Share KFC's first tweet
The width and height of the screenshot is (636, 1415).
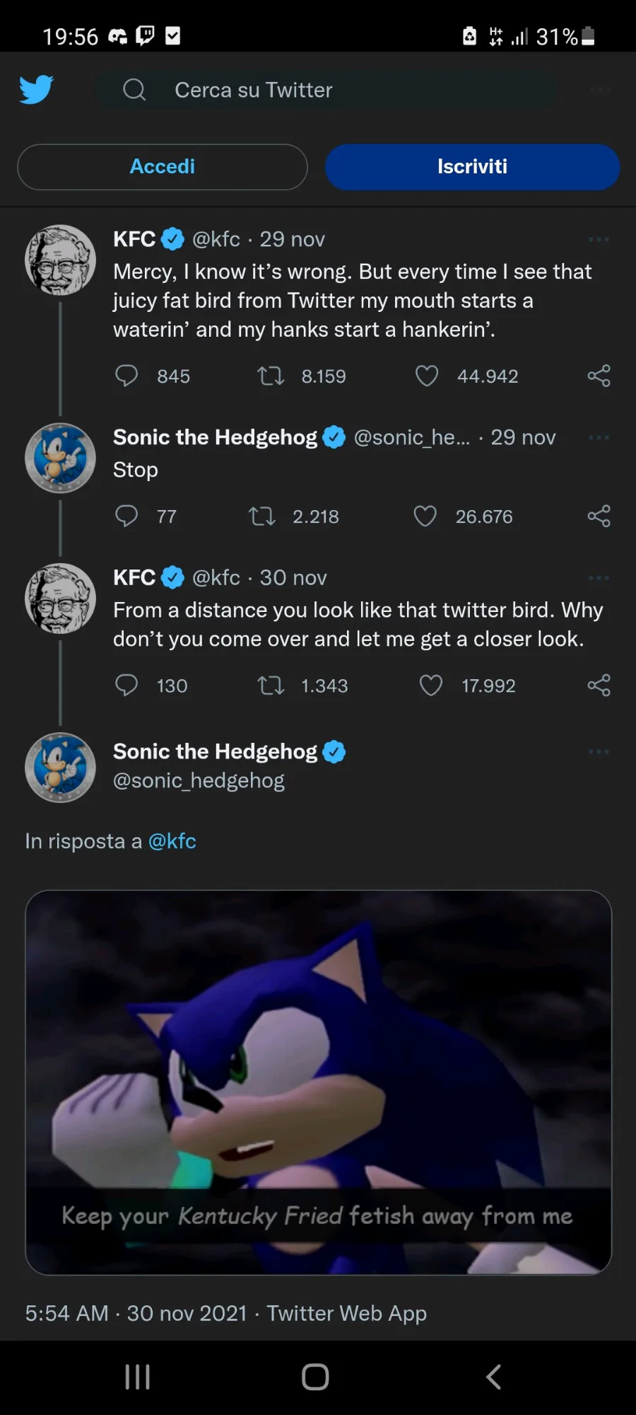(599, 376)
